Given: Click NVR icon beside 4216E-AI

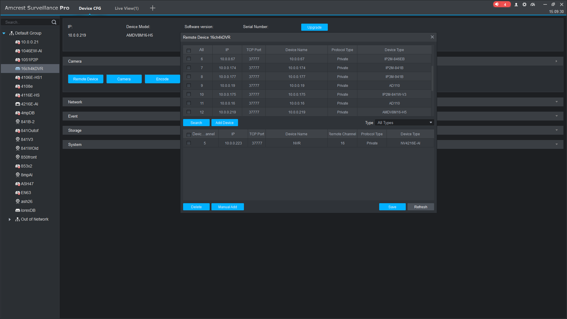Looking at the screenshot, I should pyautogui.click(x=18, y=104).
